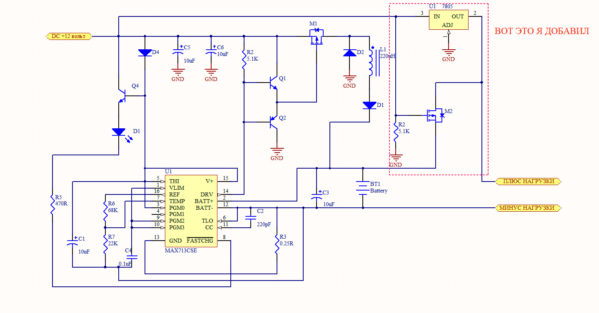The width and height of the screenshot is (599, 313).
Task: Click the 0.25R value text
Action: click(287, 243)
